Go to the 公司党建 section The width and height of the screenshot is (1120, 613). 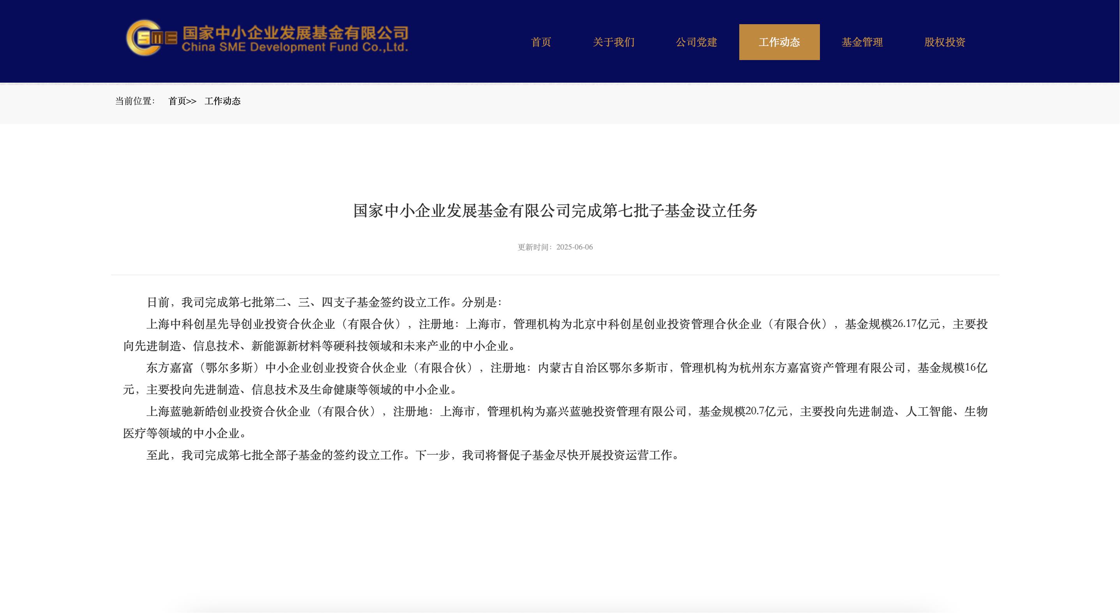tap(696, 42)
